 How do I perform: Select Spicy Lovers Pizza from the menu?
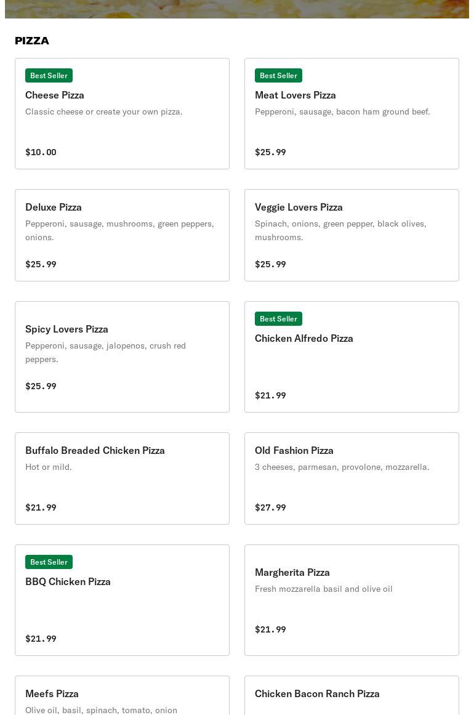coord(122,357)
